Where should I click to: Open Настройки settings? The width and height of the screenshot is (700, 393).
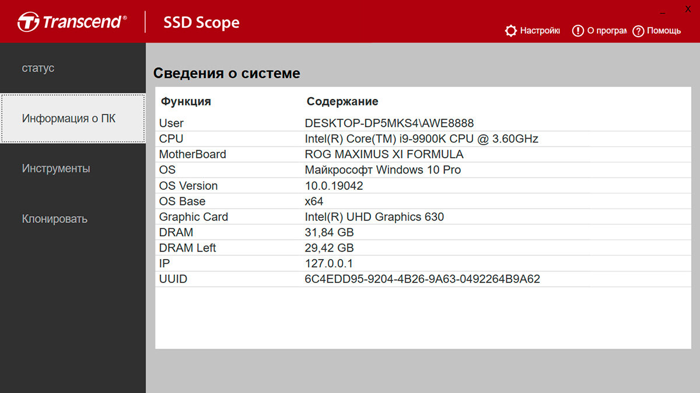click(540, 31)
